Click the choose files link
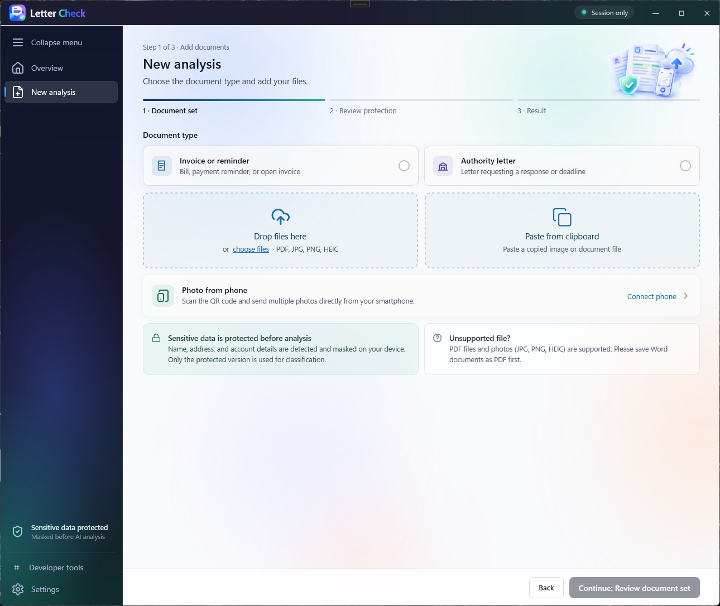The height and width of the screenshot is (606, 720). pyautogui.click(x=251, y=249)
